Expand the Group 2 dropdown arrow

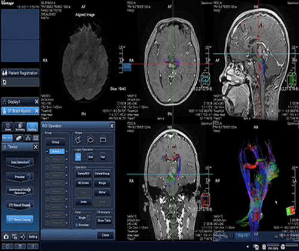(66, 160)
